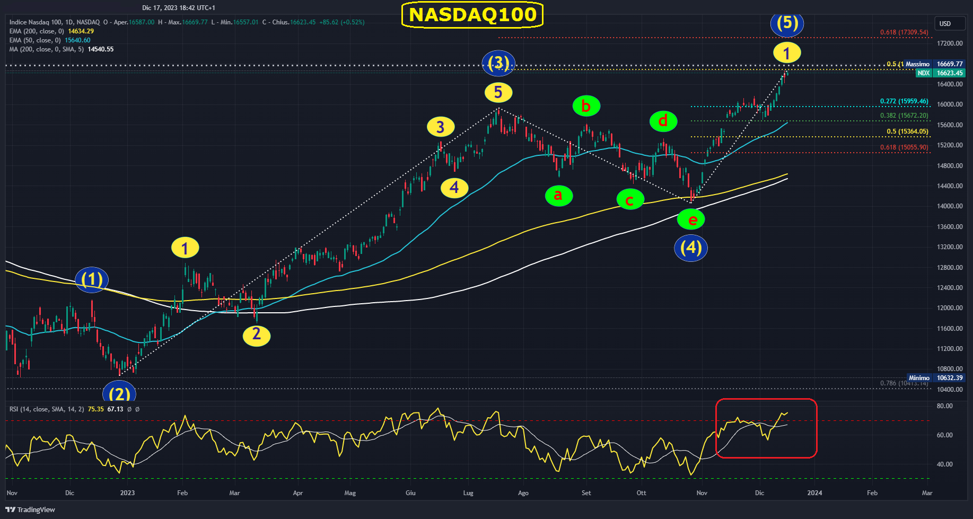Click 80.00 on the RSI axis
This screenshot has height=519, width=973.
pos(945,406)
